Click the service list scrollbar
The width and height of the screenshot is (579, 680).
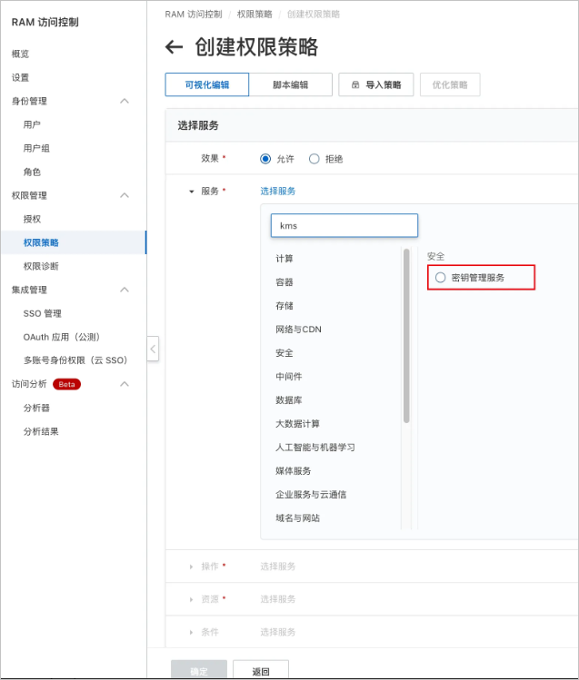tap(406, 336)
